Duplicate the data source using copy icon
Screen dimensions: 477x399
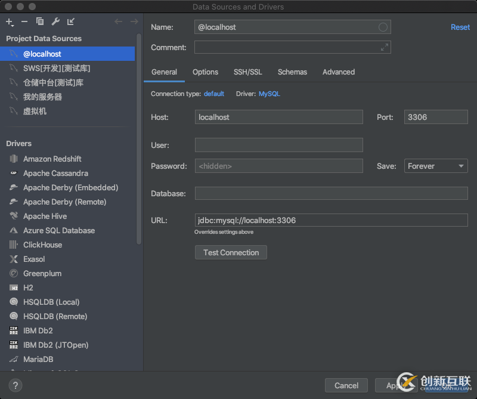click(x=40, y=21)
